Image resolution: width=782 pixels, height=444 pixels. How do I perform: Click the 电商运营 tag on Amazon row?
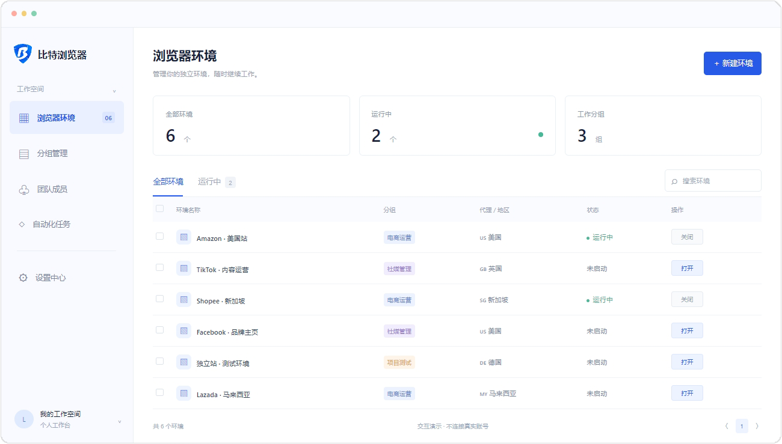tap(399, 237)
